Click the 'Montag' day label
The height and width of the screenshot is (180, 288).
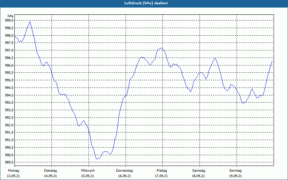coord(13,171)
